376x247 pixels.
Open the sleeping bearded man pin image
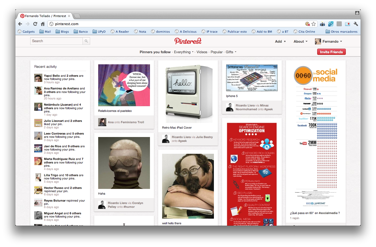(x=188, y=186)
